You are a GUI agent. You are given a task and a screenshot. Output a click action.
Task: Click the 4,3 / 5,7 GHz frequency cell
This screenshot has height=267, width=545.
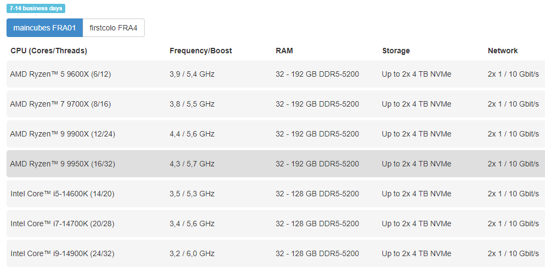(192, 164)
